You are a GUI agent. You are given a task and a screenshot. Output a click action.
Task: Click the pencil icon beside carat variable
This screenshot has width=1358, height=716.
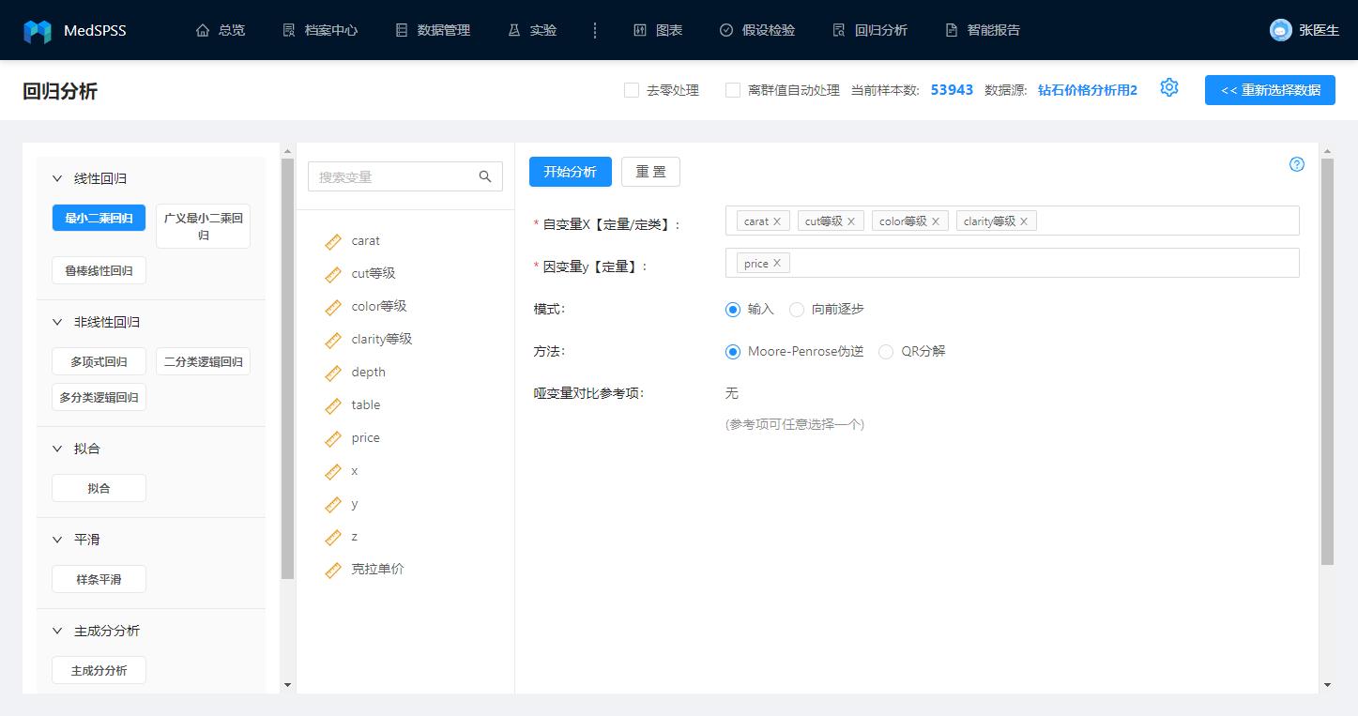tap(333, 240)
